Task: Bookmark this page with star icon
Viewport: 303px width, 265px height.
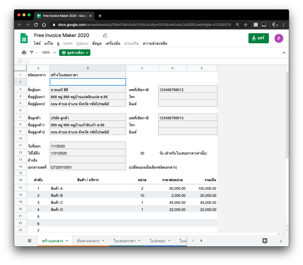Action: pyautogui.click(x=246, y=25)
